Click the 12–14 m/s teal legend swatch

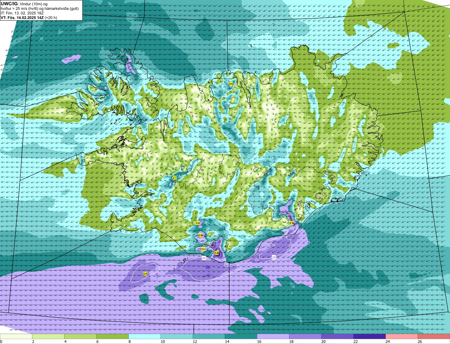(209, 337)
